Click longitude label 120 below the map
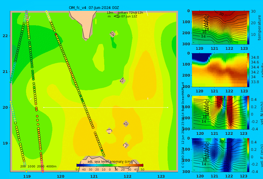This screenshot has width=263, height=179. (x=60, y=176)
